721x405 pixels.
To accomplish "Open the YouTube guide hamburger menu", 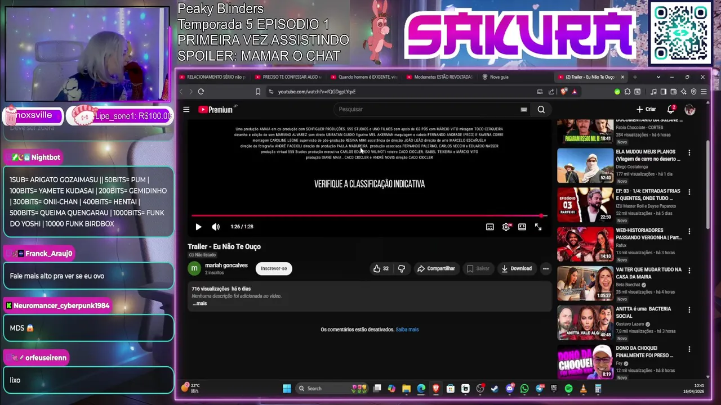I will click(x=186, y=110).
